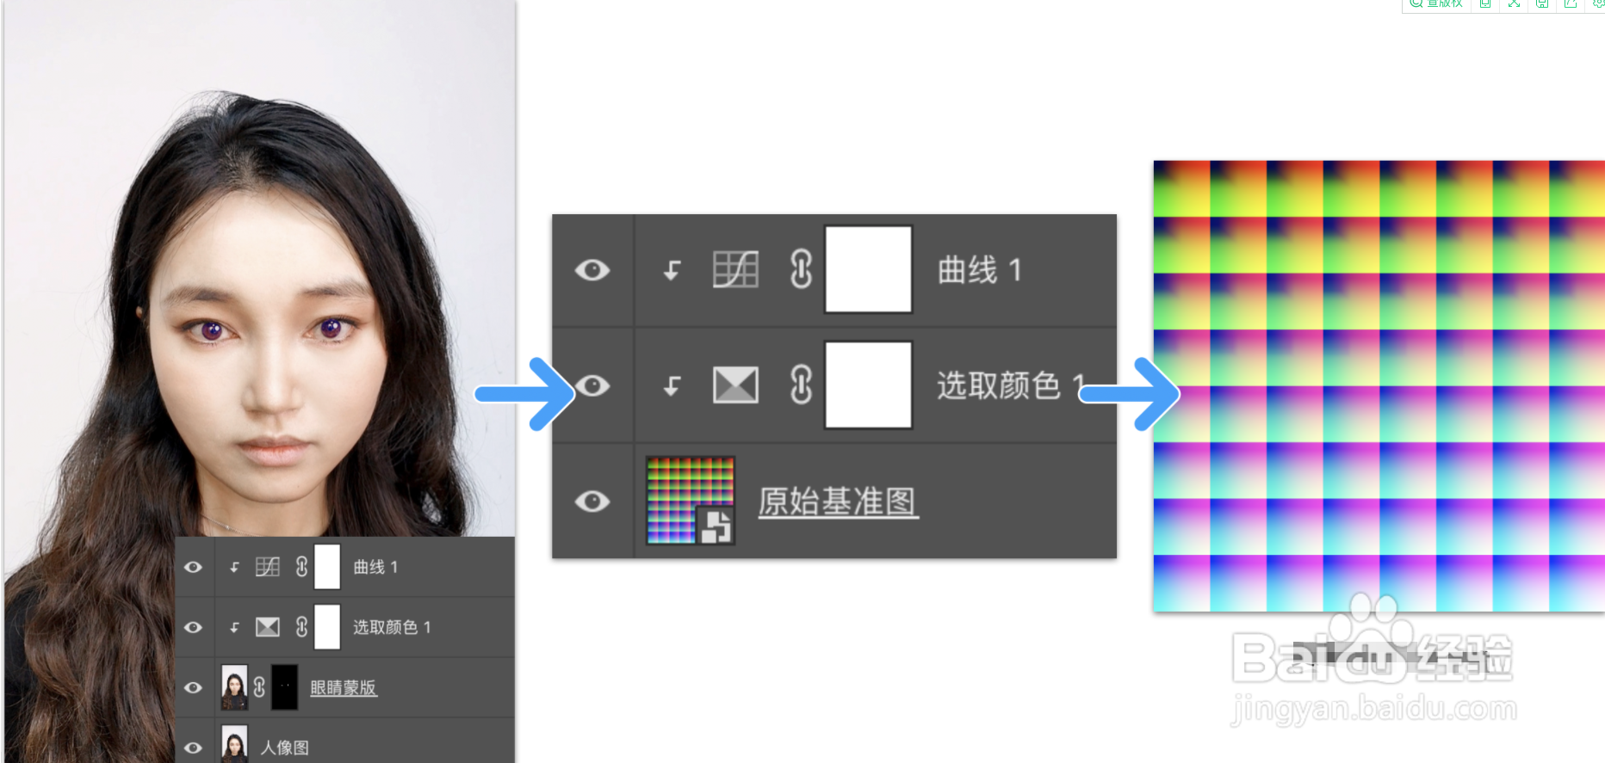Select the portrait thumbnail of 眼睛蒙版 layer
The height and width of the screenshot is (763, 1605).
[234, 686]
